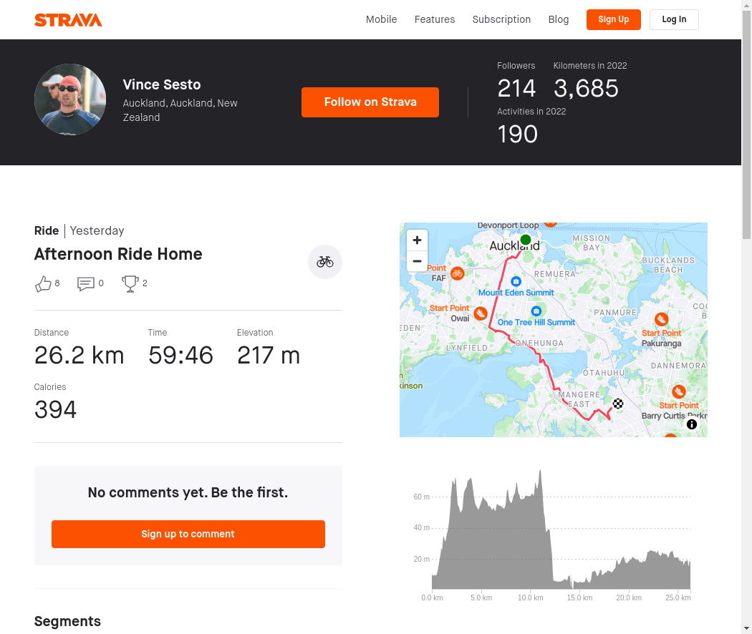Click the 60 m axis label
The width and height of the screenshot is (752, 634).
pyautogui.click(x=422, y=497)
